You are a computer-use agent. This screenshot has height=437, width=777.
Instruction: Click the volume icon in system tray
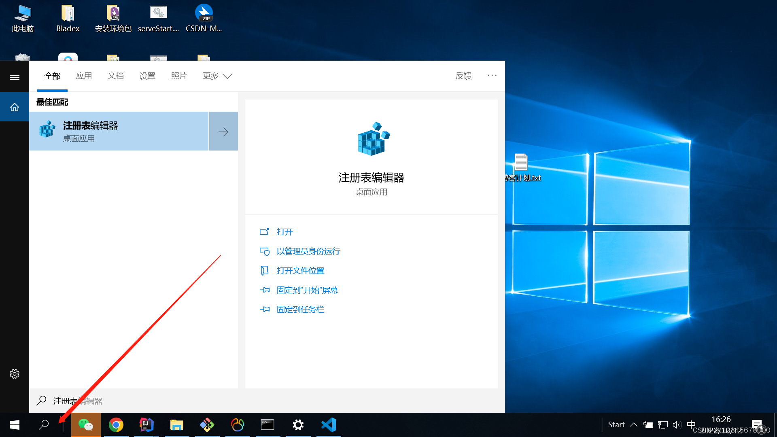point(677,425)
